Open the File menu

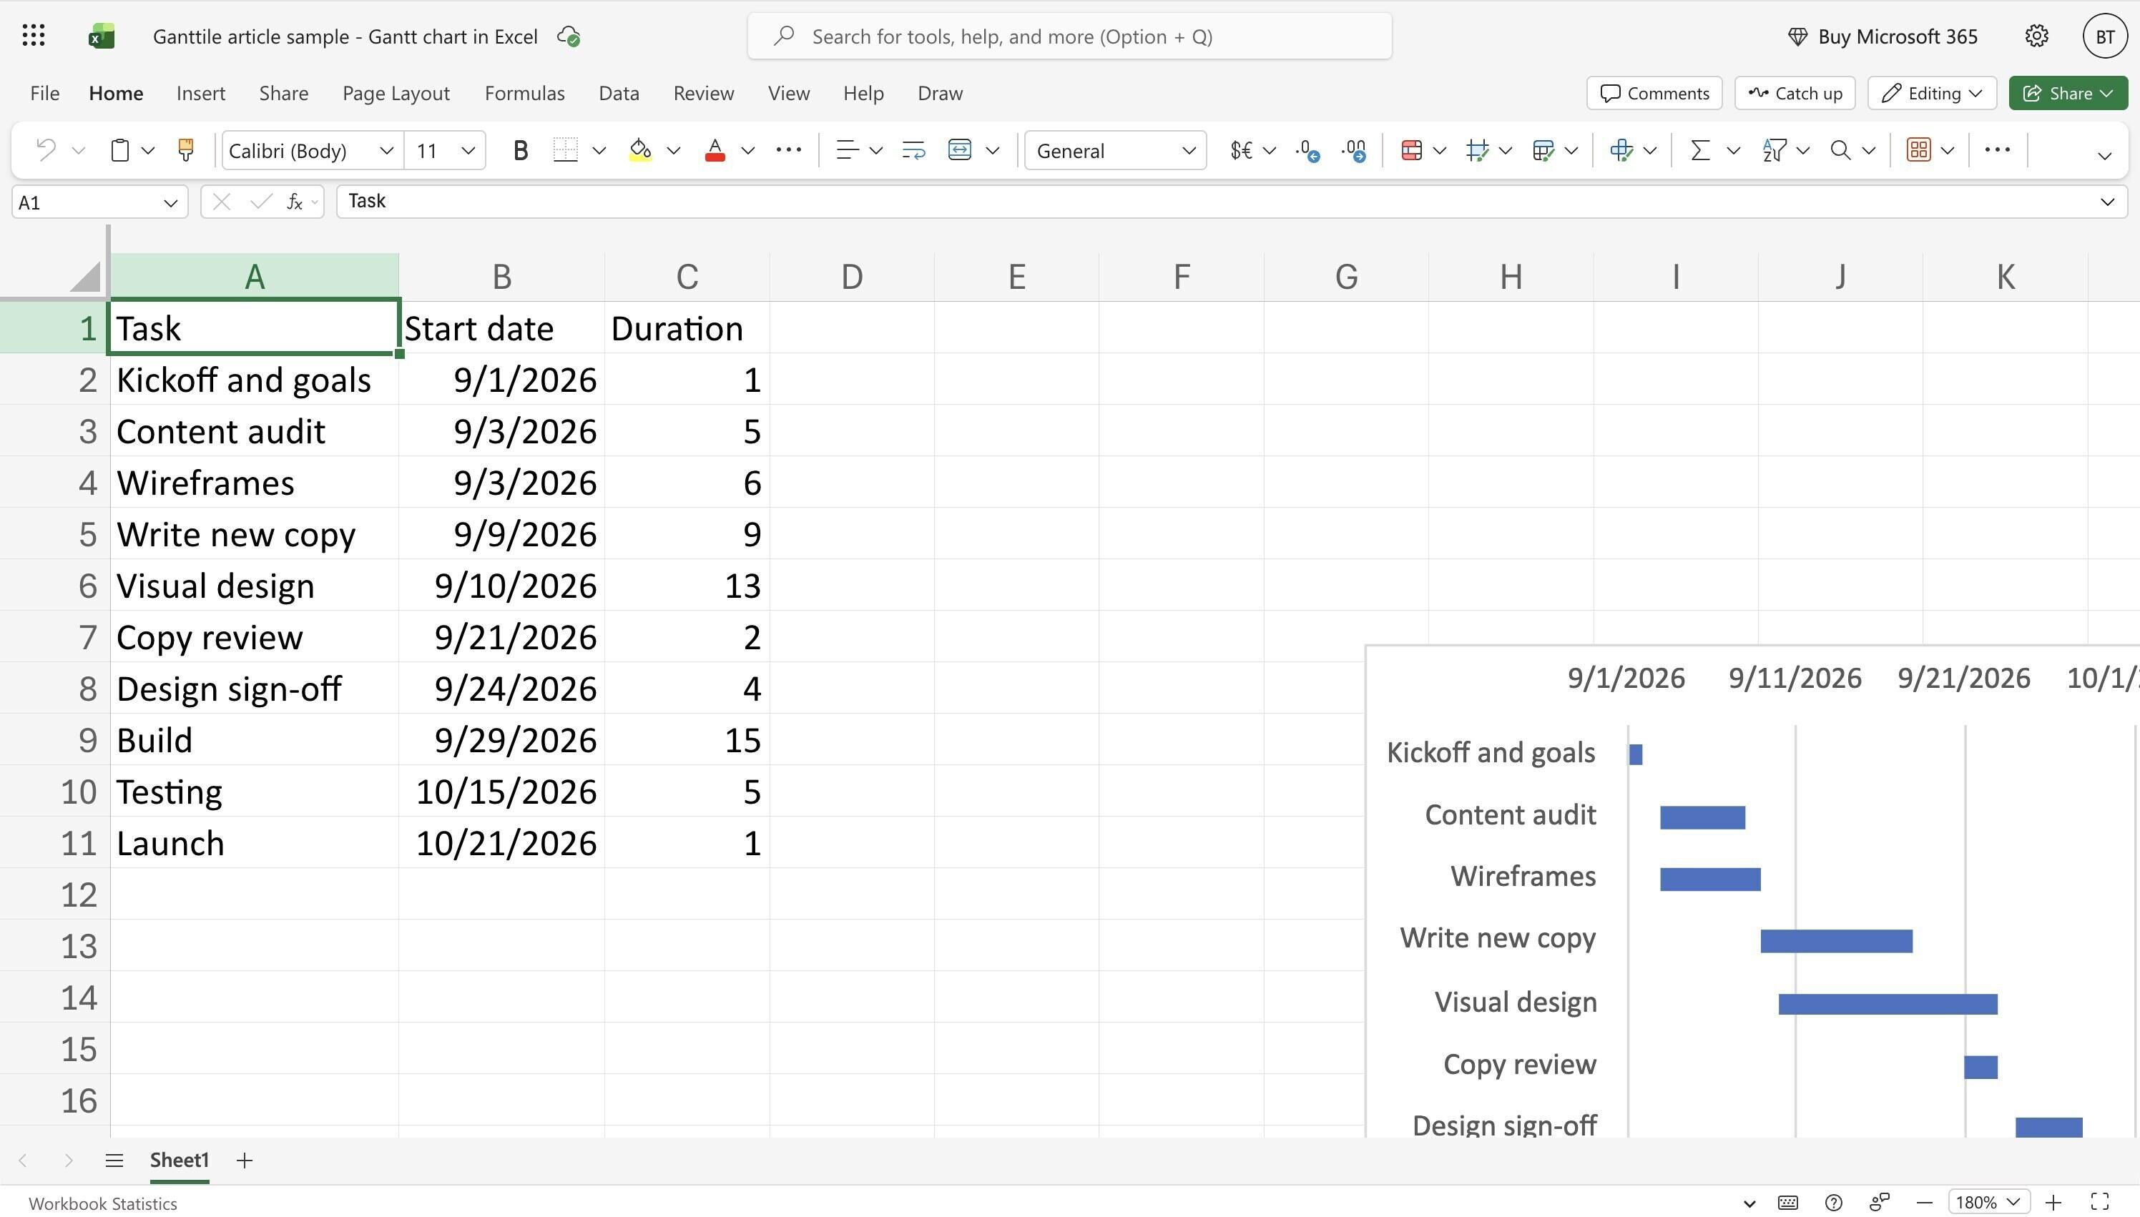(x=44, y=93)
